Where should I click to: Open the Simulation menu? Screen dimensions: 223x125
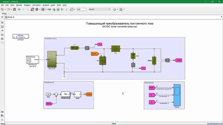pyautogui.click(x=37, y=5)
